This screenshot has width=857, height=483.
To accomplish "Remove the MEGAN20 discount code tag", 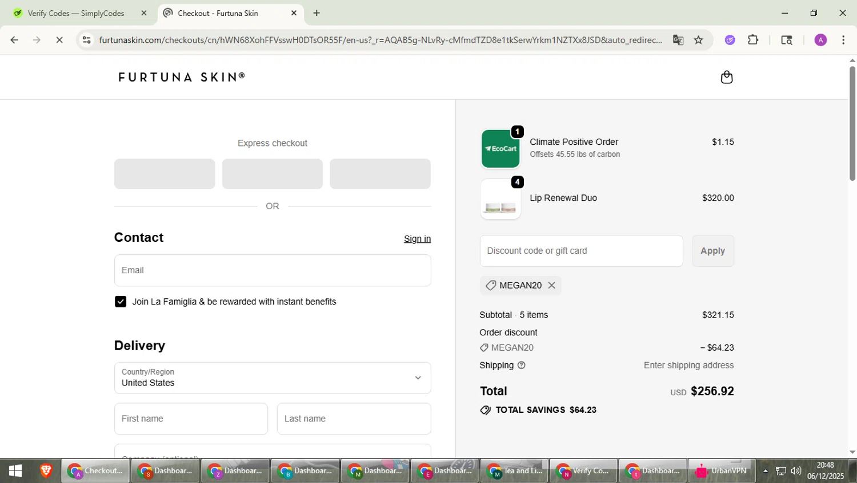I will coord(551,285).
